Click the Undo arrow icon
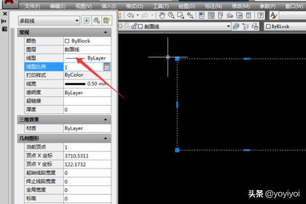The width and height of the screenshot is (306, 204). [x=131, y=15]
